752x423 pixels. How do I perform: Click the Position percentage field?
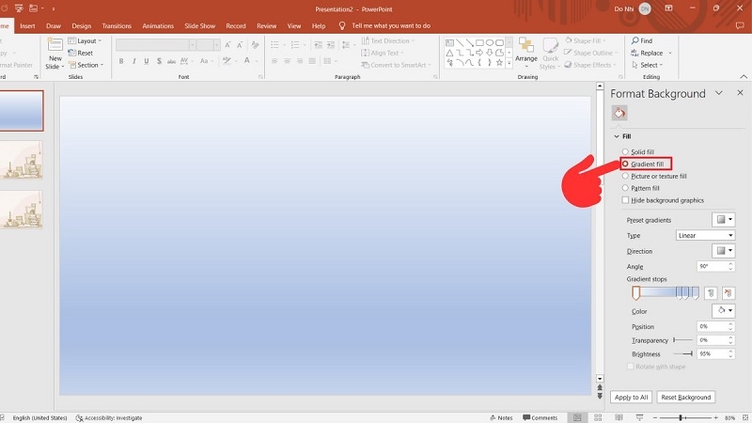pos(712,326)
